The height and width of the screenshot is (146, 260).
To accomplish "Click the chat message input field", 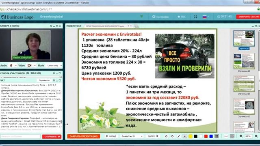I will [x=21, y=136].
